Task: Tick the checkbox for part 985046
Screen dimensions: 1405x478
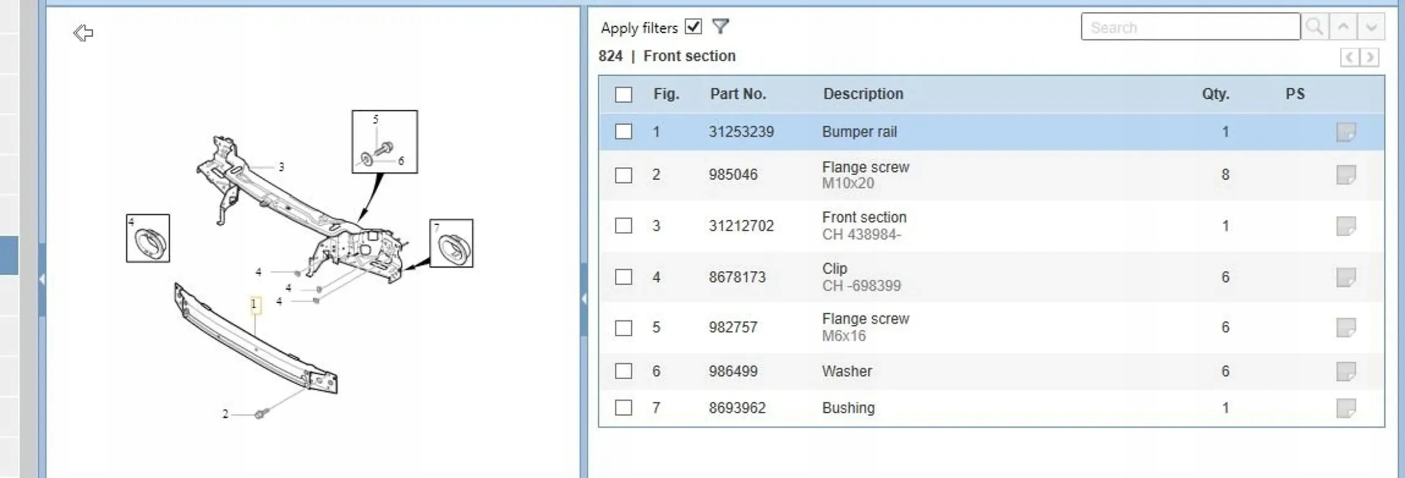Action: (x=623, y=175)
